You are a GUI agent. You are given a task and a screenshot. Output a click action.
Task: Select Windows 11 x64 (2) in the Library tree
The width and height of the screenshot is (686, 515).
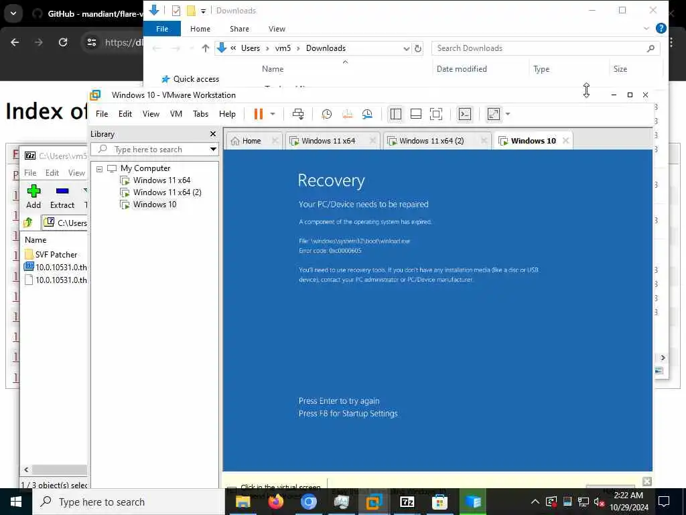(x=167, y=192)
